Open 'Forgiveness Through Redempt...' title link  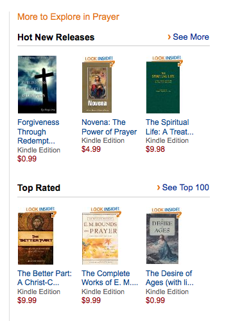tap(39, 131)
